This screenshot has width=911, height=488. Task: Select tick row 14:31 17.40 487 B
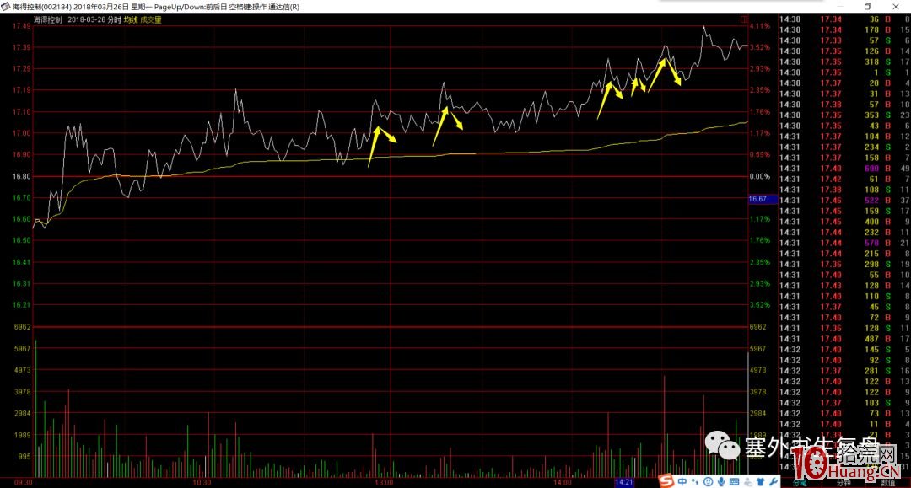pyautogui.click(x=844, y=339)
